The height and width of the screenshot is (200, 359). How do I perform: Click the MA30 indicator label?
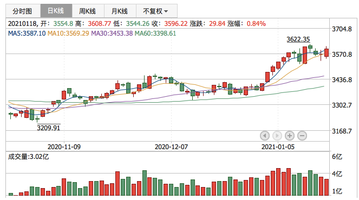click(112, 34)
